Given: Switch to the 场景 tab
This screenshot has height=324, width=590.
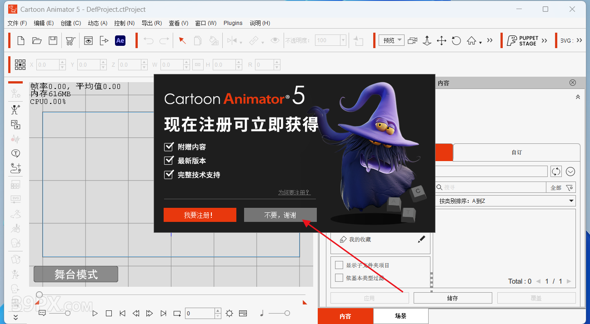Looking at the screenshot, I should pyautogui.click(x=400, y=316).
